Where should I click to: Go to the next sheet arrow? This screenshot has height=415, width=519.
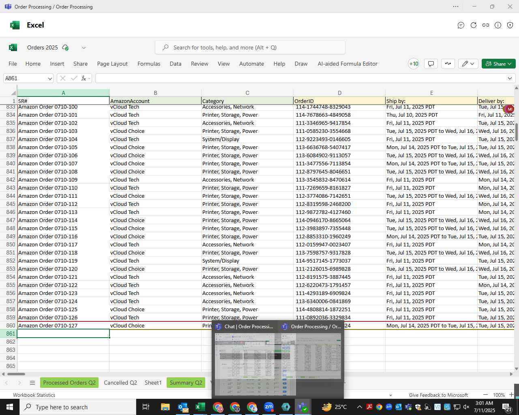(x=19, y=383)
